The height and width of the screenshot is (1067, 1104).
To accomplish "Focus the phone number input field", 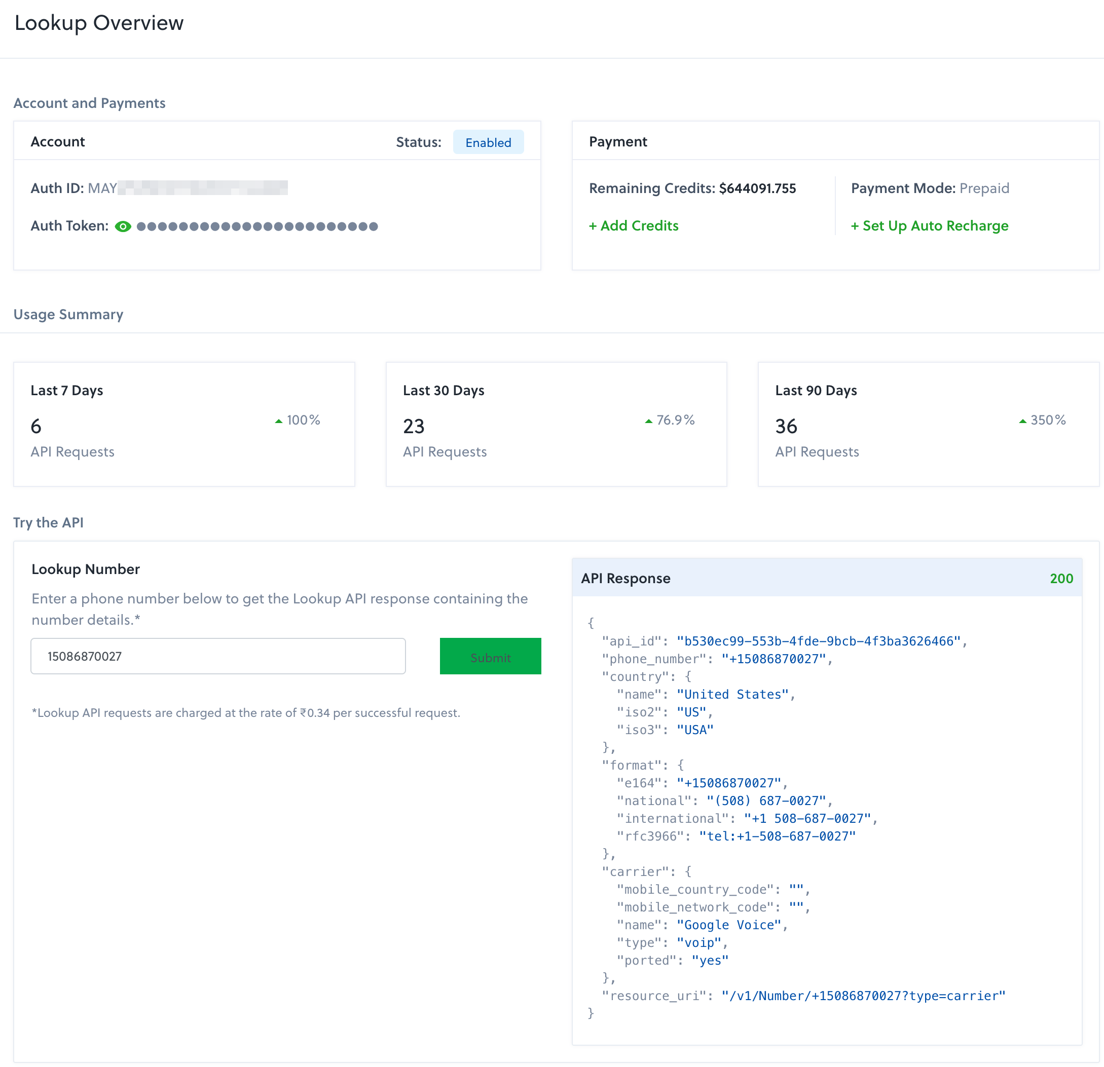I will click(x=218, y=656).
